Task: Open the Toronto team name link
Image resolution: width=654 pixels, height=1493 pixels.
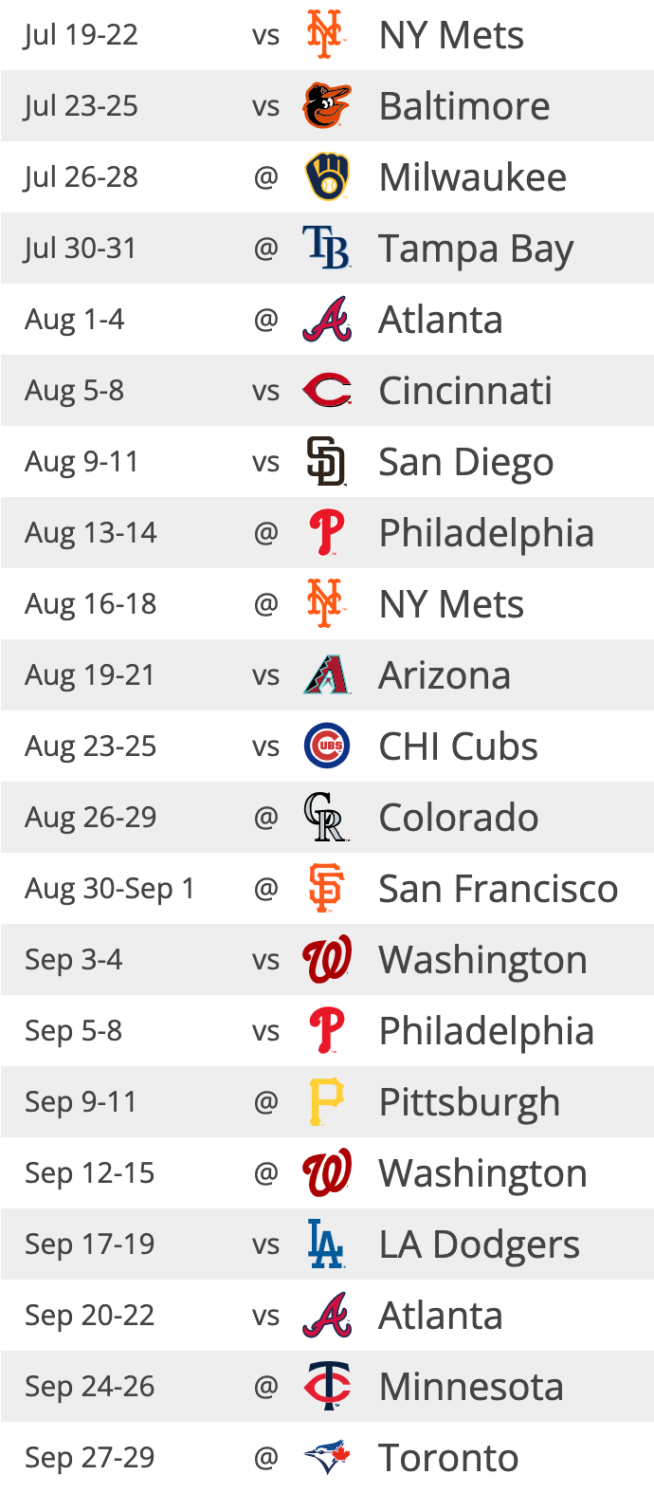Action: point(448,1458)
